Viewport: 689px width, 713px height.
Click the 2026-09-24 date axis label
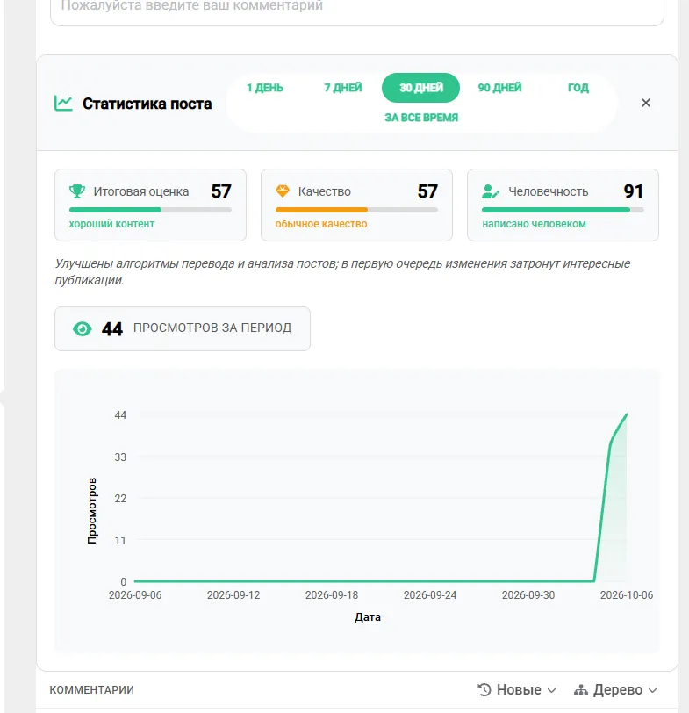coord(430,595)
